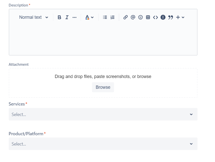
Task: Open more formatting options (three dots)
Action: coord(74,17)
